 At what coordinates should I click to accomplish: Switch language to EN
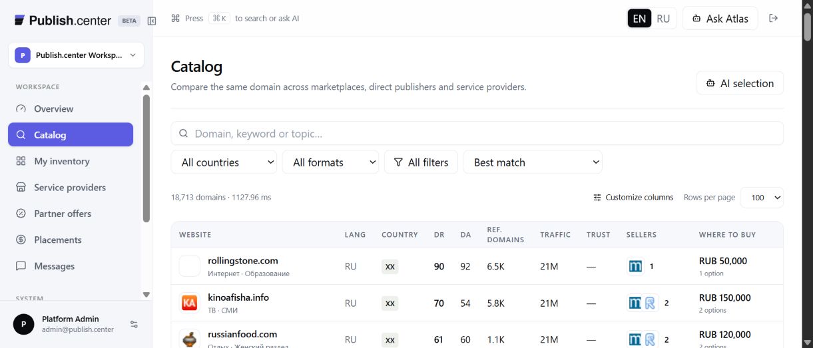coord(639,19)
